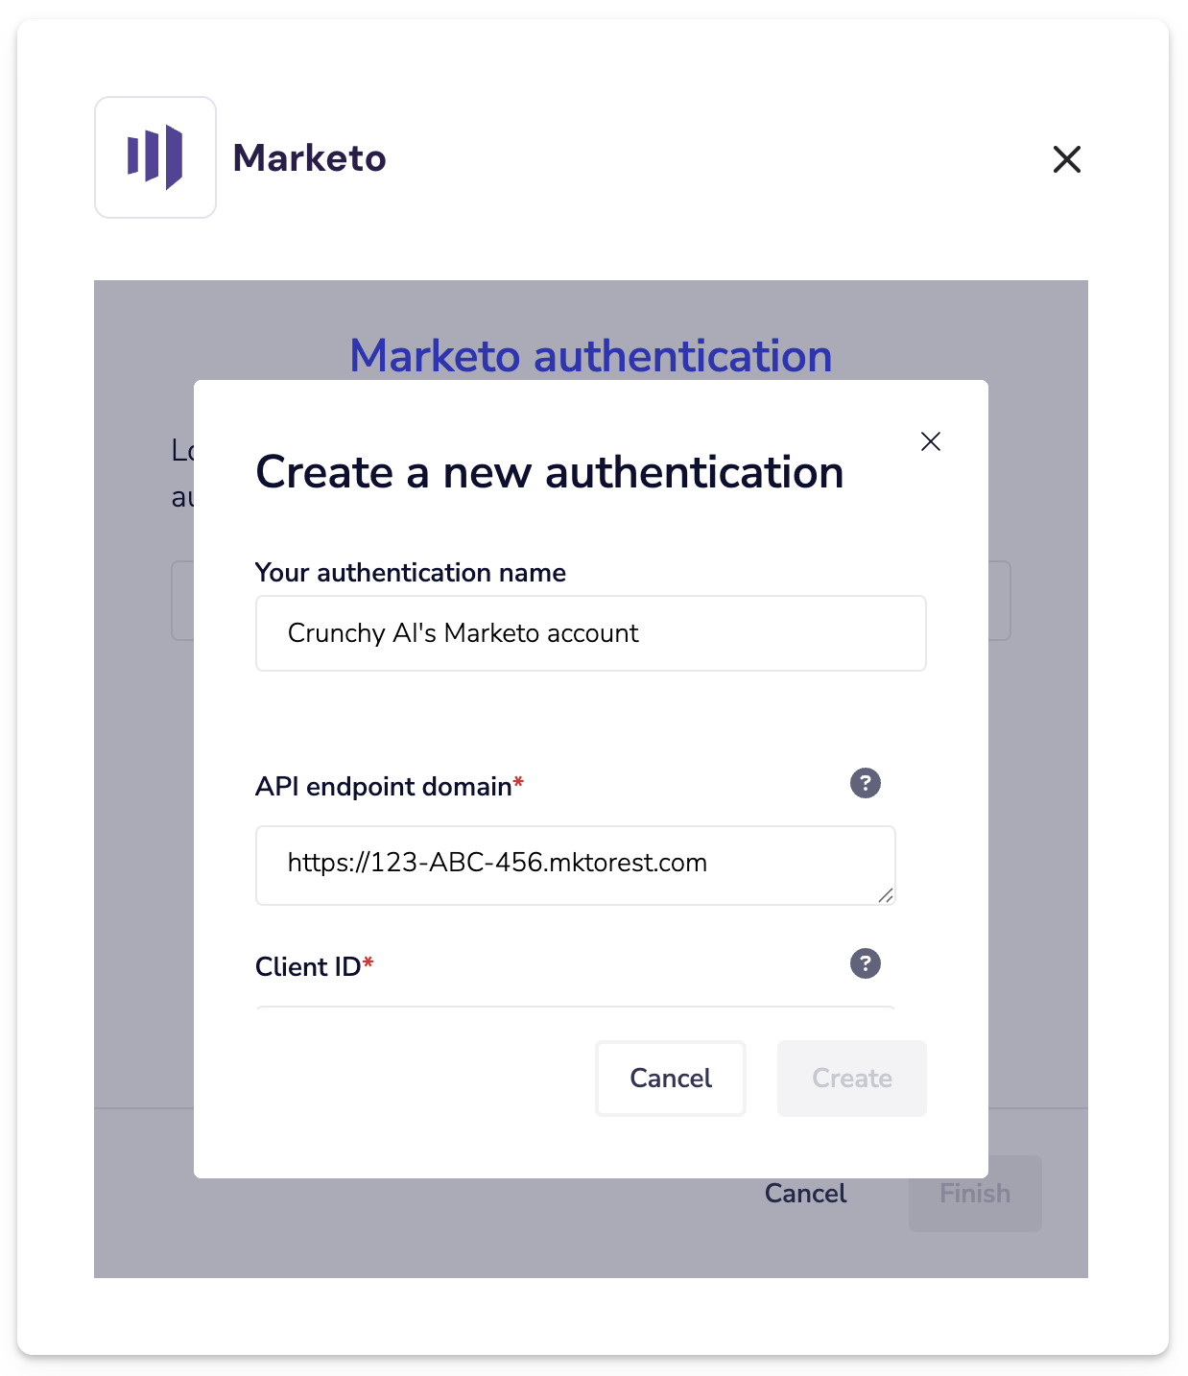Click the field edge behind dialog's right side
This screenshot has width=1188, height=1376.
pos(1000,601)
